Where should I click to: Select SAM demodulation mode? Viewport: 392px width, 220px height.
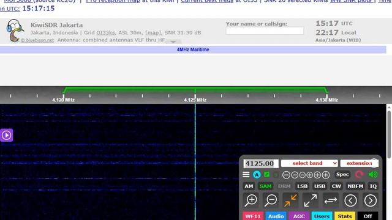[x=265, y=186]
